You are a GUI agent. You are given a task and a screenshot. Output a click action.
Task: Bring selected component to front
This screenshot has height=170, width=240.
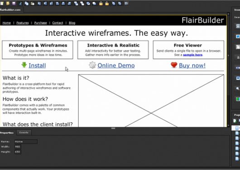click(x=76, y=3)
